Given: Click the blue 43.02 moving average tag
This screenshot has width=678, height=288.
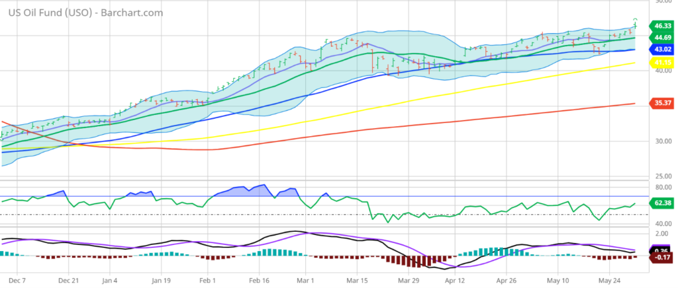Looking at the screenshot, I should pos(661,50).
